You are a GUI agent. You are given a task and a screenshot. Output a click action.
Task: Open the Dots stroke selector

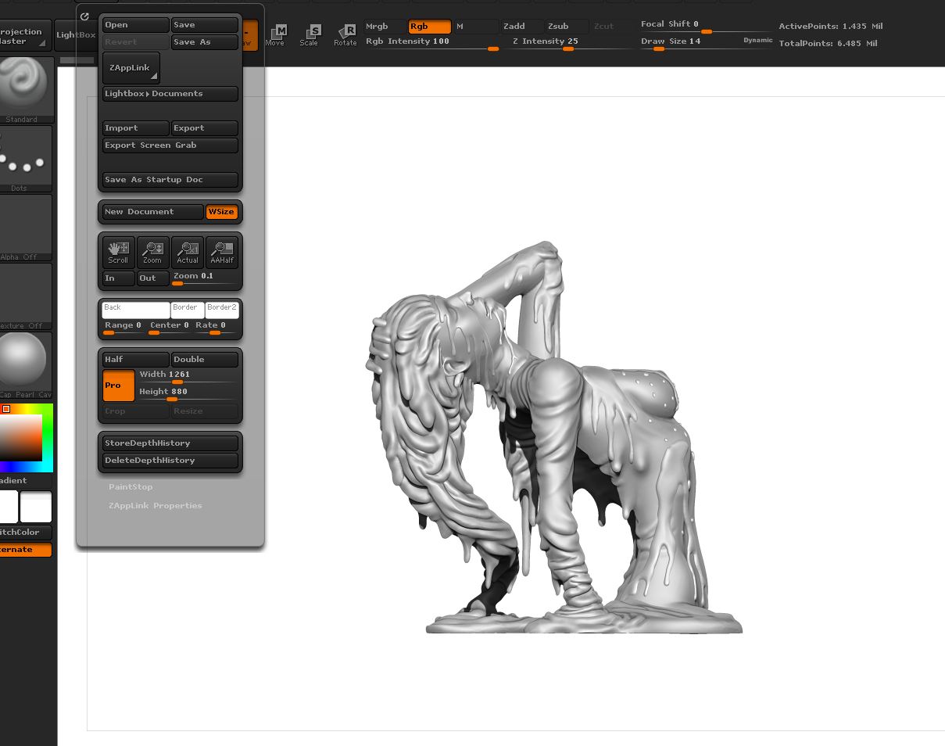tap(25, 159)
